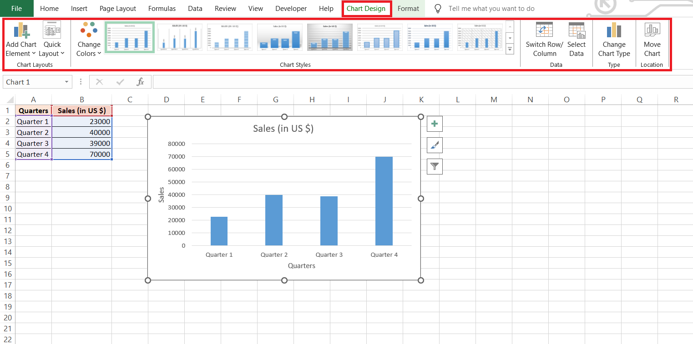Click column header M

point(494,100)
